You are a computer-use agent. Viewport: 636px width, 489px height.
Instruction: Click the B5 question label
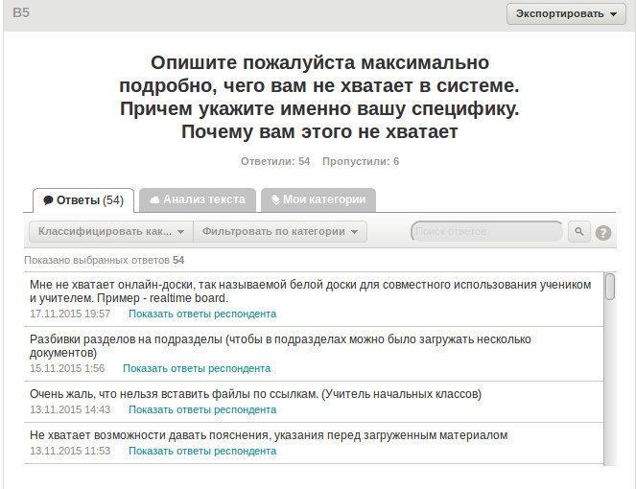coord(21,12)
